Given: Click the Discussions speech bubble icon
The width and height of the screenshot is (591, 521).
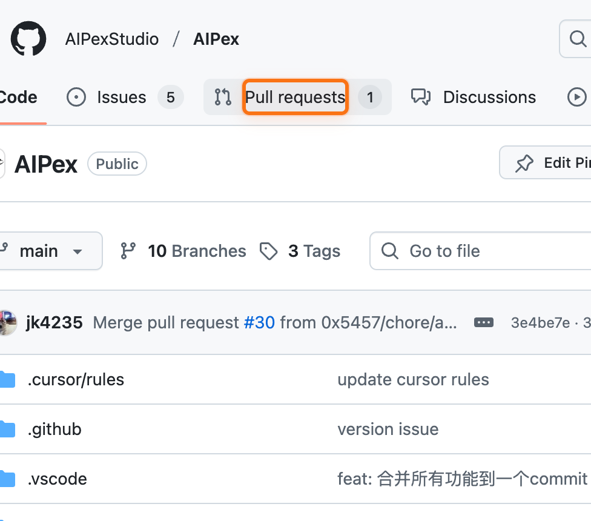Looking at the screenshot, I should 420,97.
